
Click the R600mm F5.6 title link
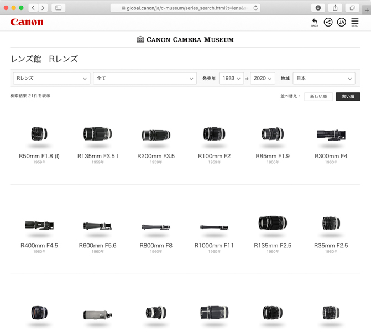[x=97, y=246]
